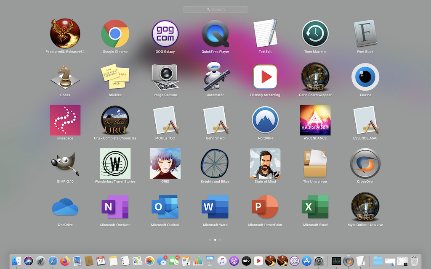Open Reminders from the Dock
The width and height of the screenshot is (431, 269).
click(x=125, y=261)
